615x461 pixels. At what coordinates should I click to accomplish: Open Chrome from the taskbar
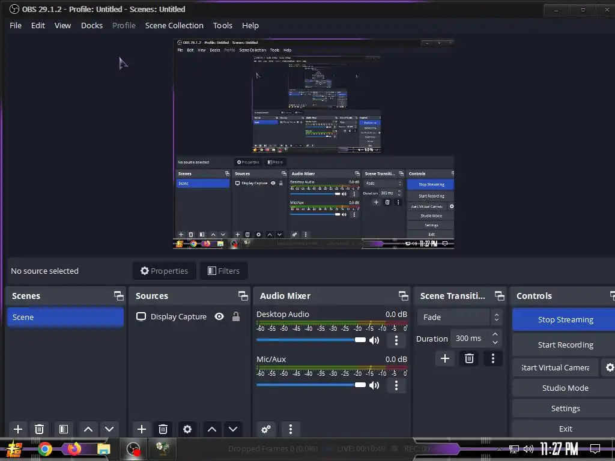(45, 449)
